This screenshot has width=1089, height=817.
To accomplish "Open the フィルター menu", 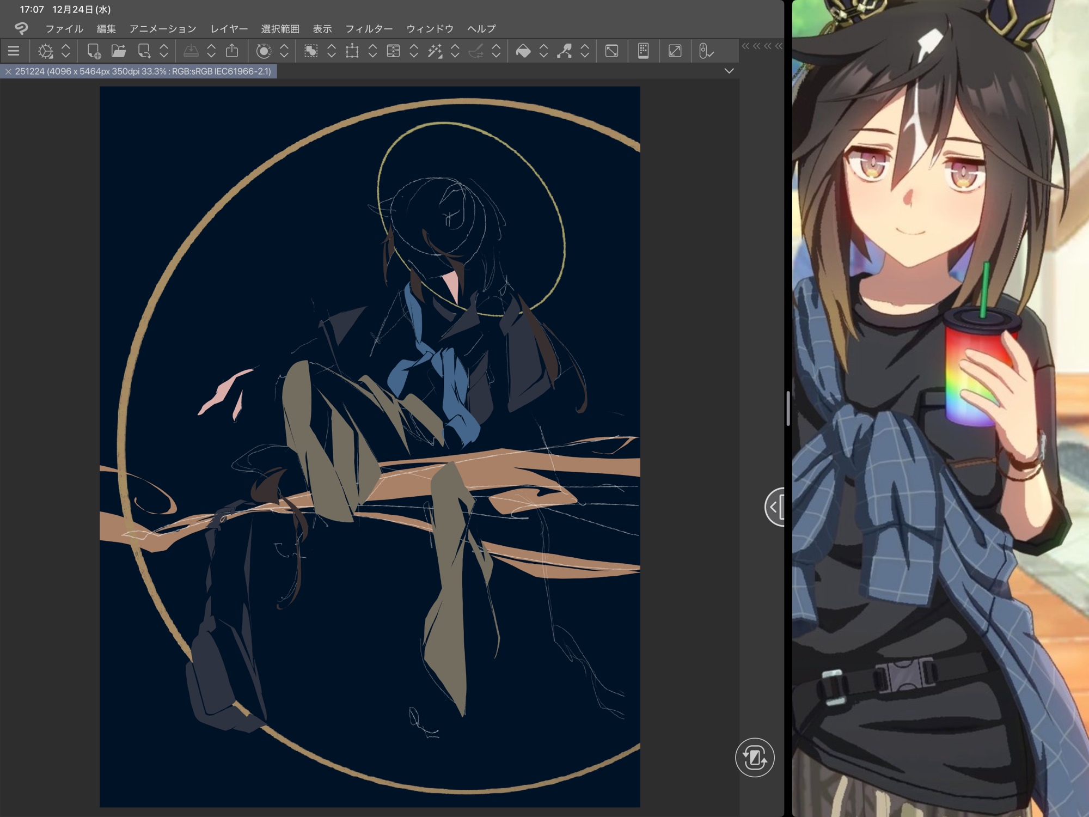I will coord(369,29).
